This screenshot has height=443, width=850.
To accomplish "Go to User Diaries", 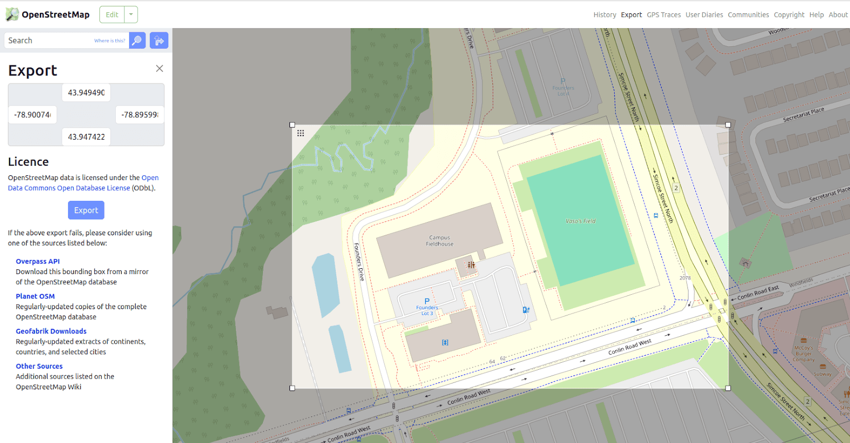I will click(704, 15).
